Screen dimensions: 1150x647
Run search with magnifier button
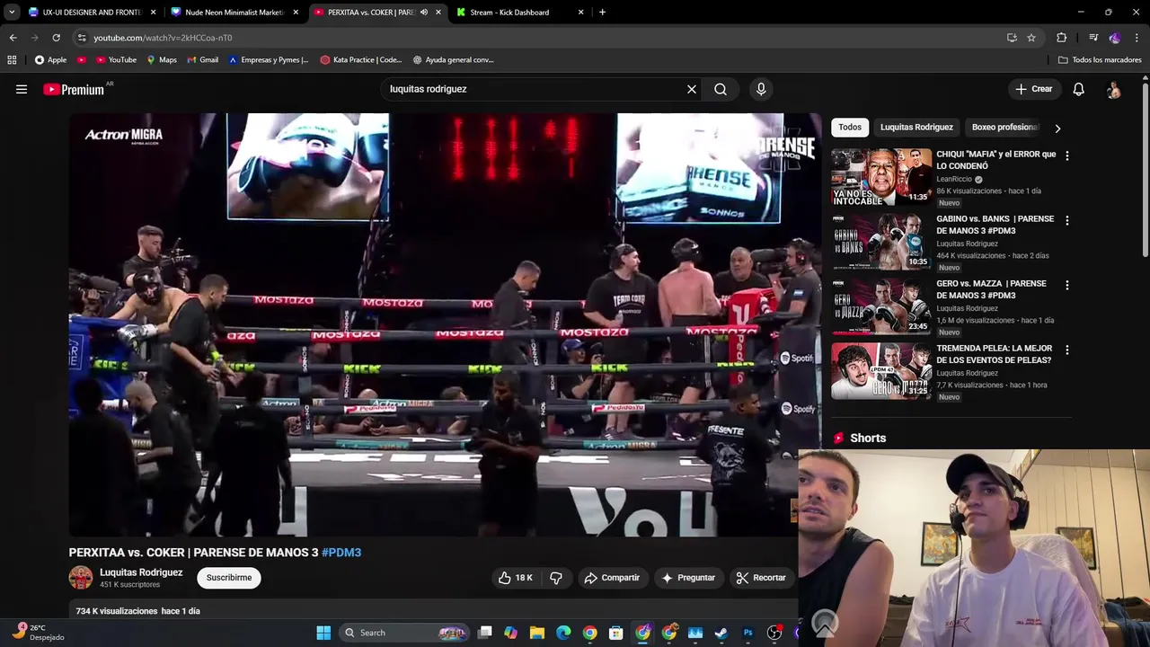721,89
